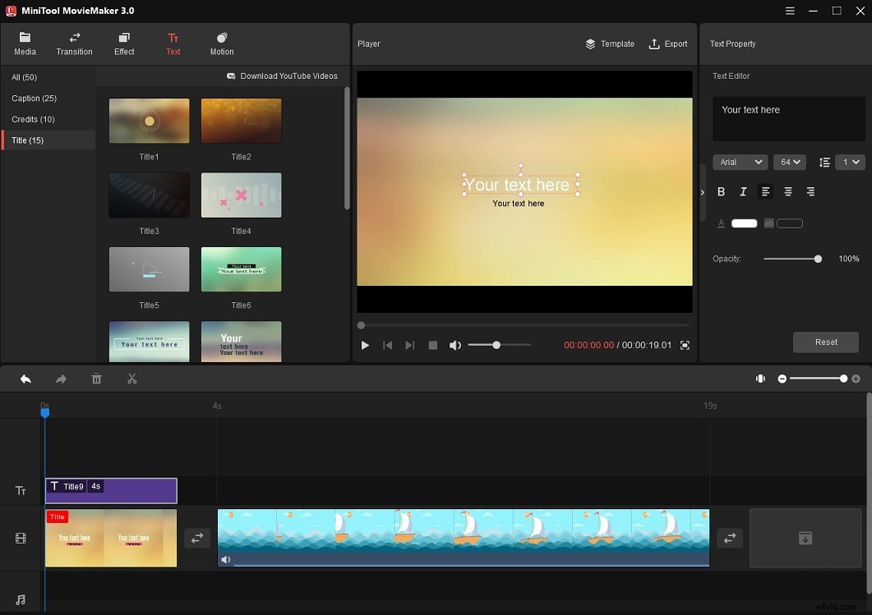Undo the last edit
The width and height of the screenshot is (872, 615).
coord(25,379)
